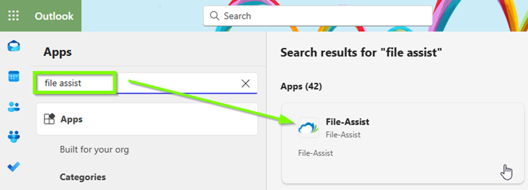Open Calendar in the sidebar
The image size is (528, 190).
14,77
